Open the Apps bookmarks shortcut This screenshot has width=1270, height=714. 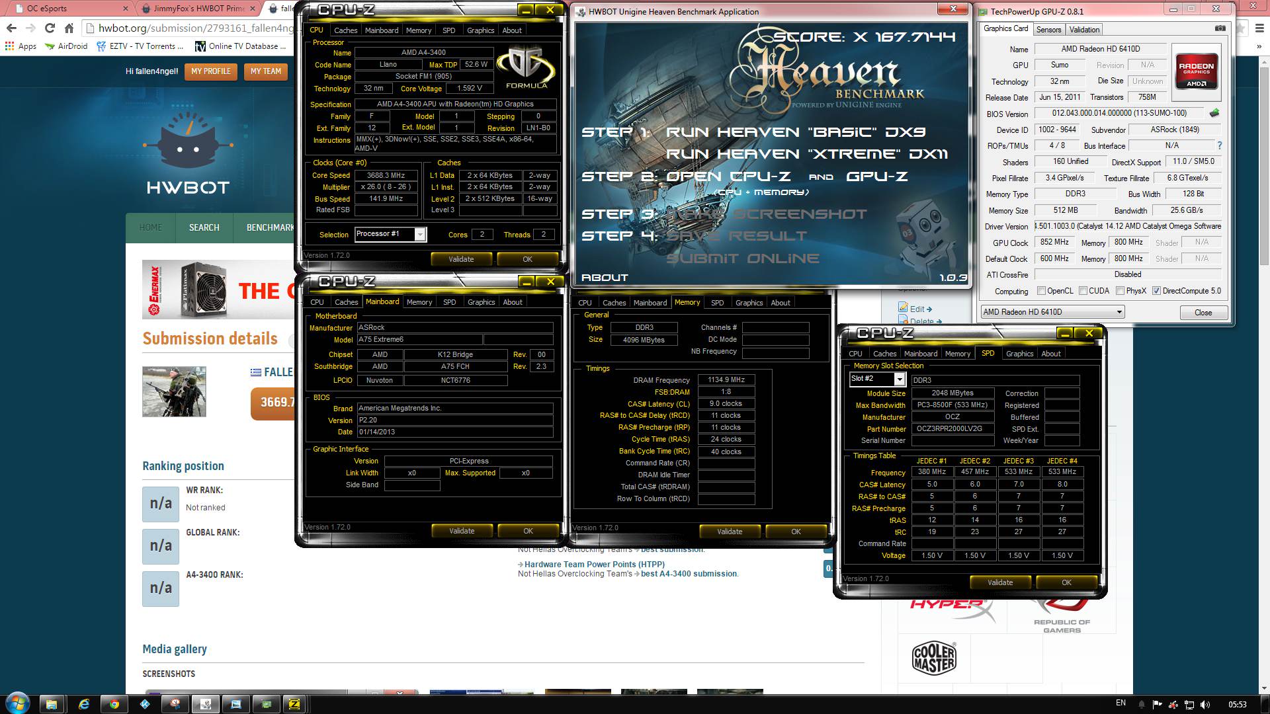coord(21,46)
